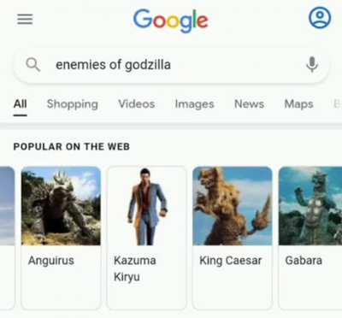
Task: Click the Kazuma Kiryu name link
Action: point(135,268)
